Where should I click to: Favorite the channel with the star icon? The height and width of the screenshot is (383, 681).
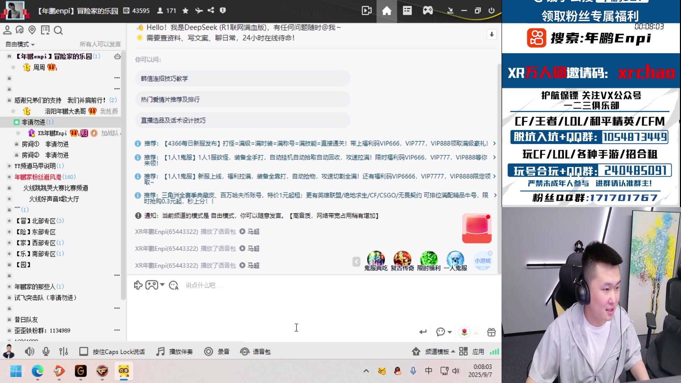(x=185, y=11)
